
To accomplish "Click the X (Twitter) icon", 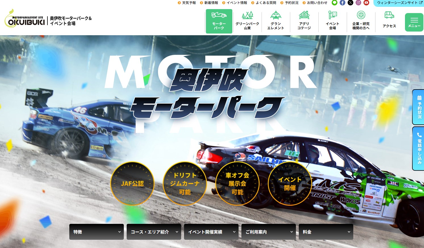I will click(x=350, y=3).
